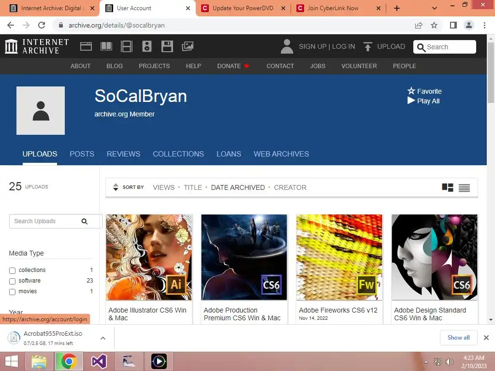The height and width of the screenshot is (371, 495).
Task: Open the DONATE menu link
Action: click(x=233, y=66)
